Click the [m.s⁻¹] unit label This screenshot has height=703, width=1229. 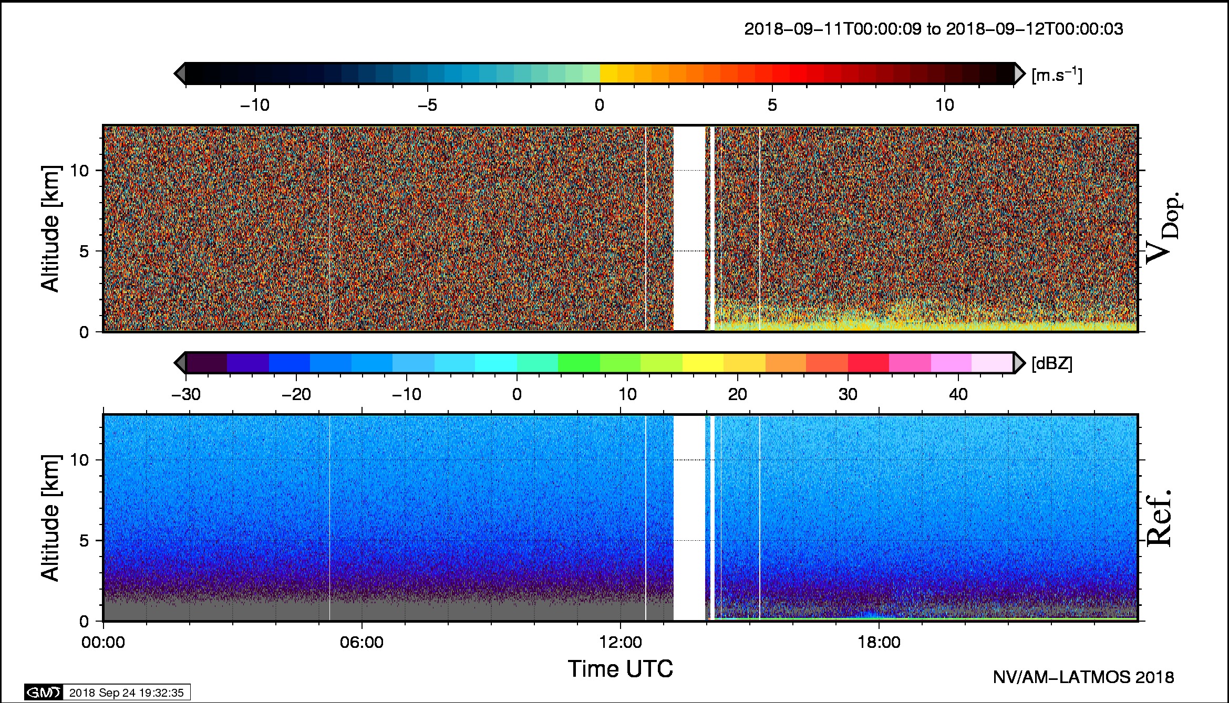(1057, 75)
